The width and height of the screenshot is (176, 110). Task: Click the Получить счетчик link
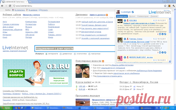click(31, 15)
